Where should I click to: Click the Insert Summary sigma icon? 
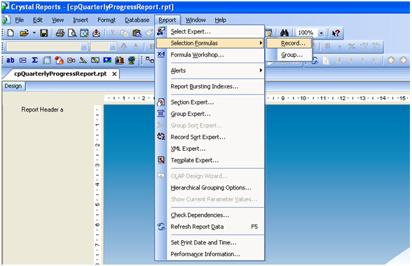[x=35, y=60]
